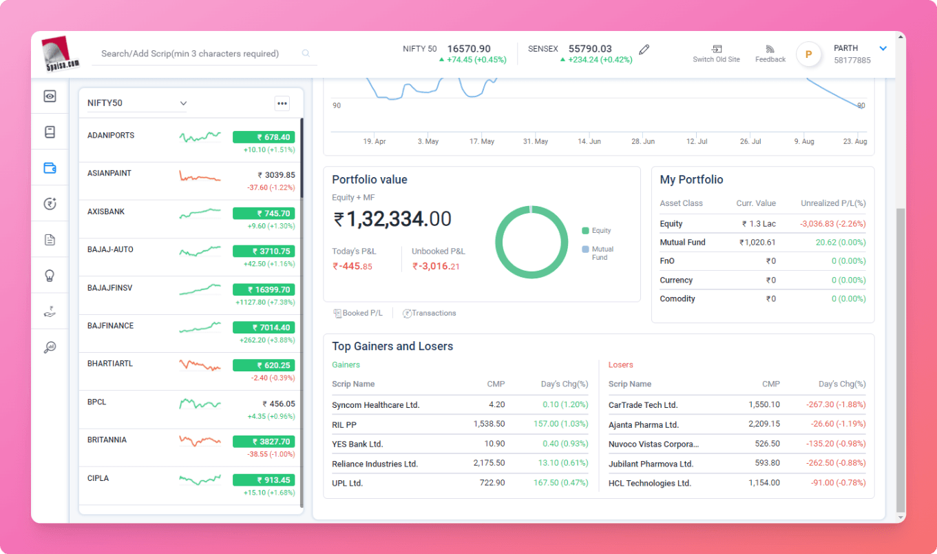Image resolution: width=937 pixels, height=554 pixels.
Task: Click the Switch Old Site icon
Action: coord(717,49)
